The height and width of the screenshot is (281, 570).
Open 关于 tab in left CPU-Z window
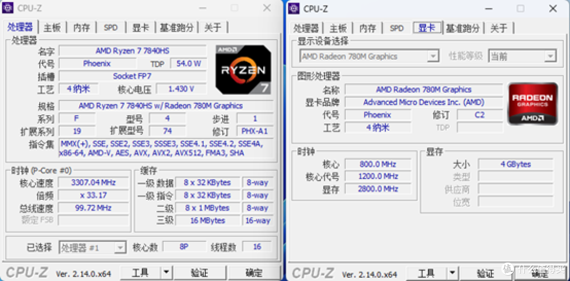point(213,27)
